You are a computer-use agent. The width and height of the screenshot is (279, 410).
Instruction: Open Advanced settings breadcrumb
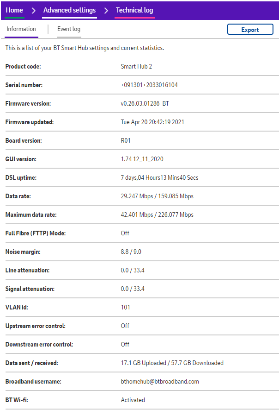tap(69, 10)
